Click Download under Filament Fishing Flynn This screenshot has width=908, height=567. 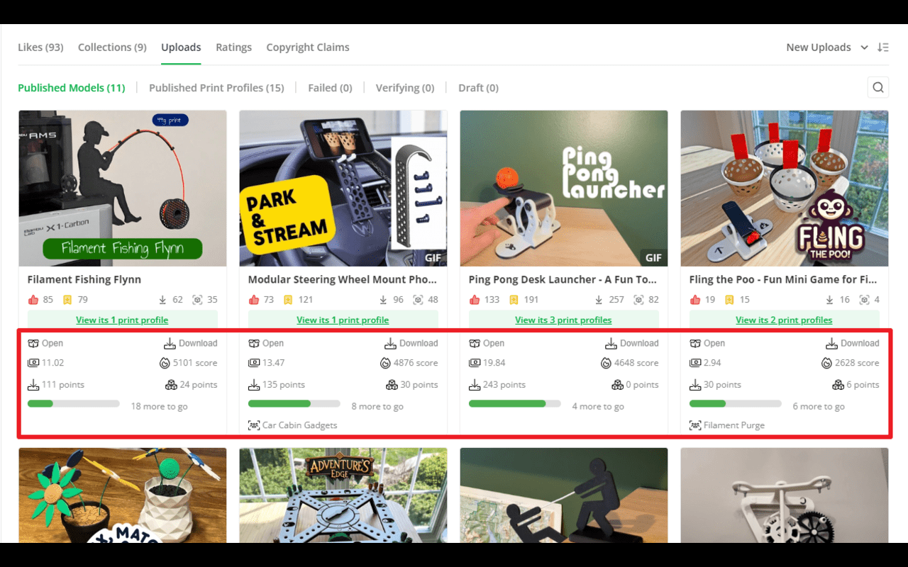point(190,343)
